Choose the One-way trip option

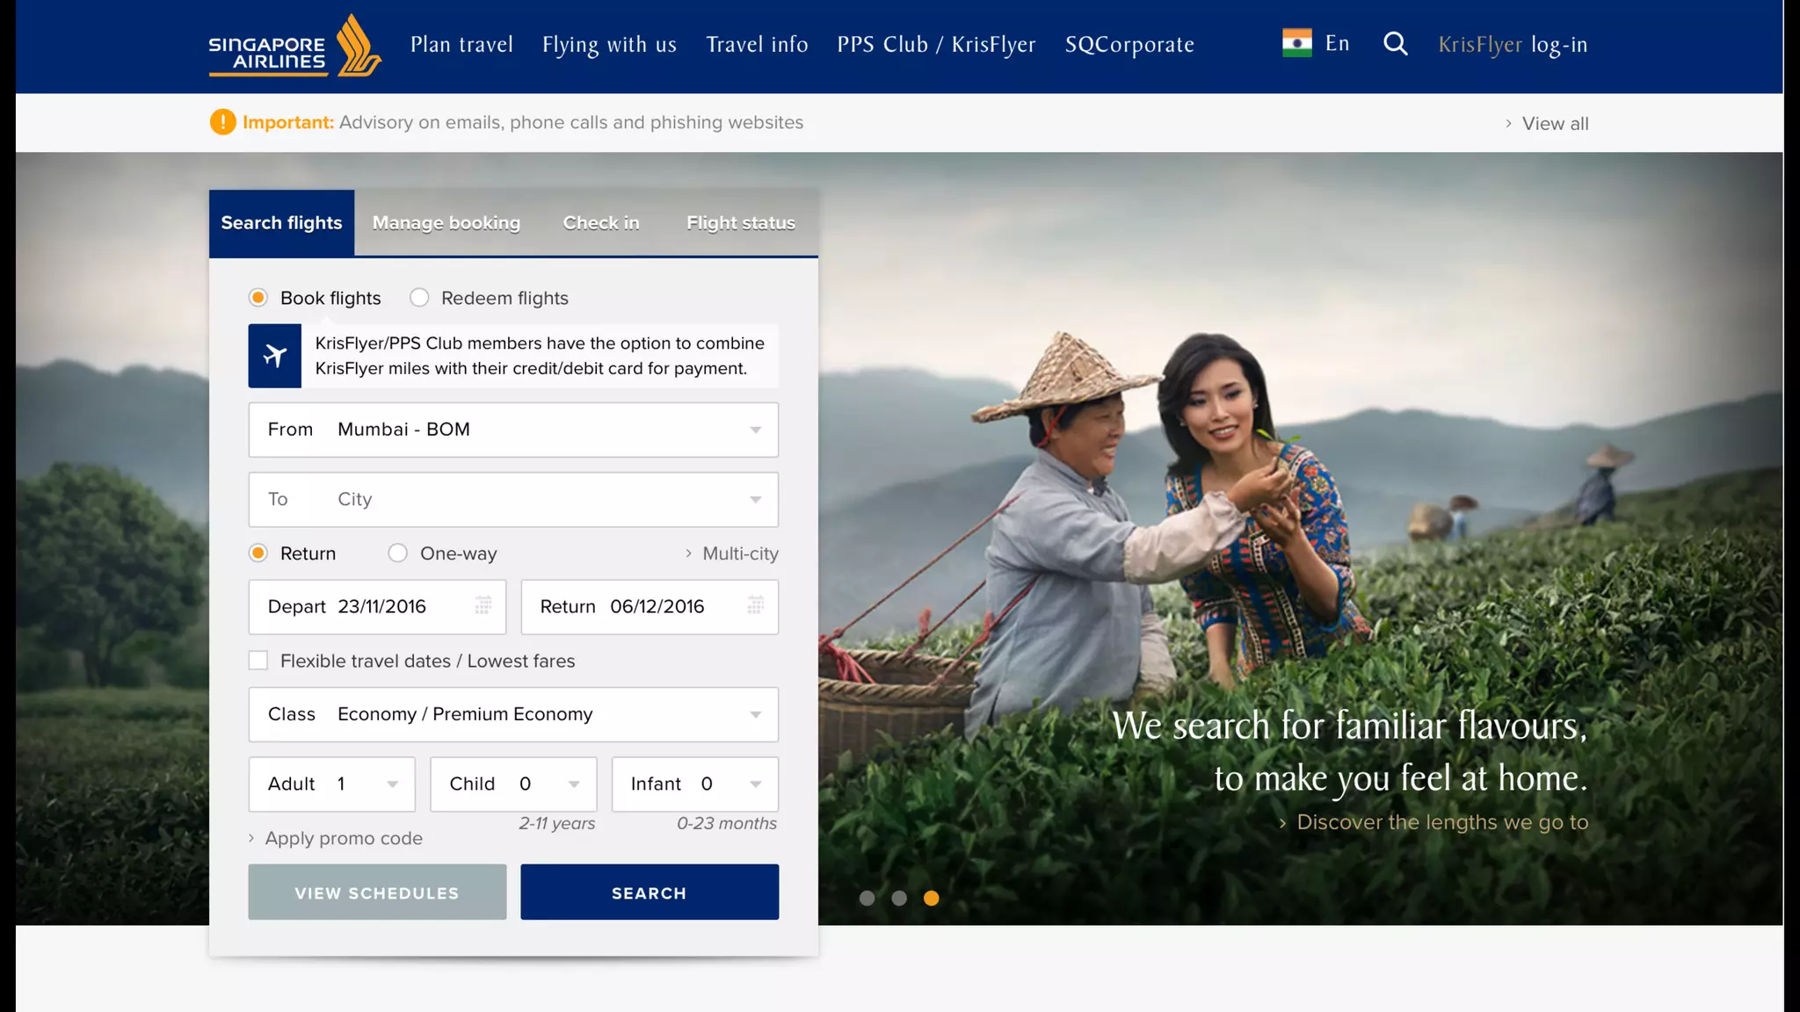coord(398,553)
